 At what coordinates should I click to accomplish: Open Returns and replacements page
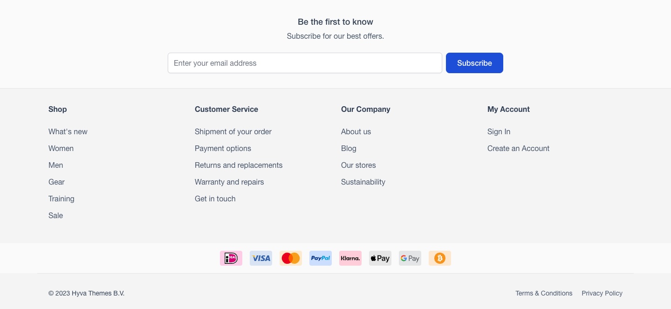[239, 165]
